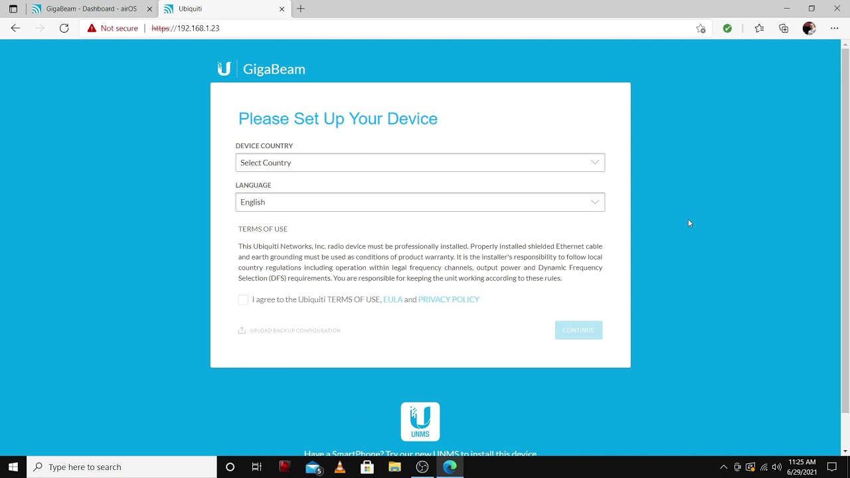Screen dimensions: 850x478
Task: Open the Mail app on the taskbar
Action: [313, 467]
